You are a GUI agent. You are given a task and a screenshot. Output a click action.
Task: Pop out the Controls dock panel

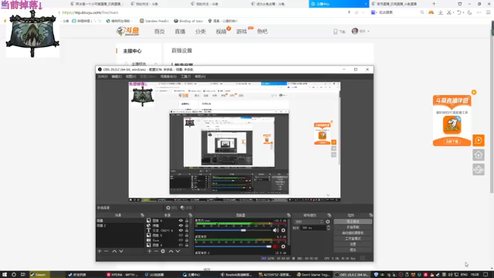point(370,215)
